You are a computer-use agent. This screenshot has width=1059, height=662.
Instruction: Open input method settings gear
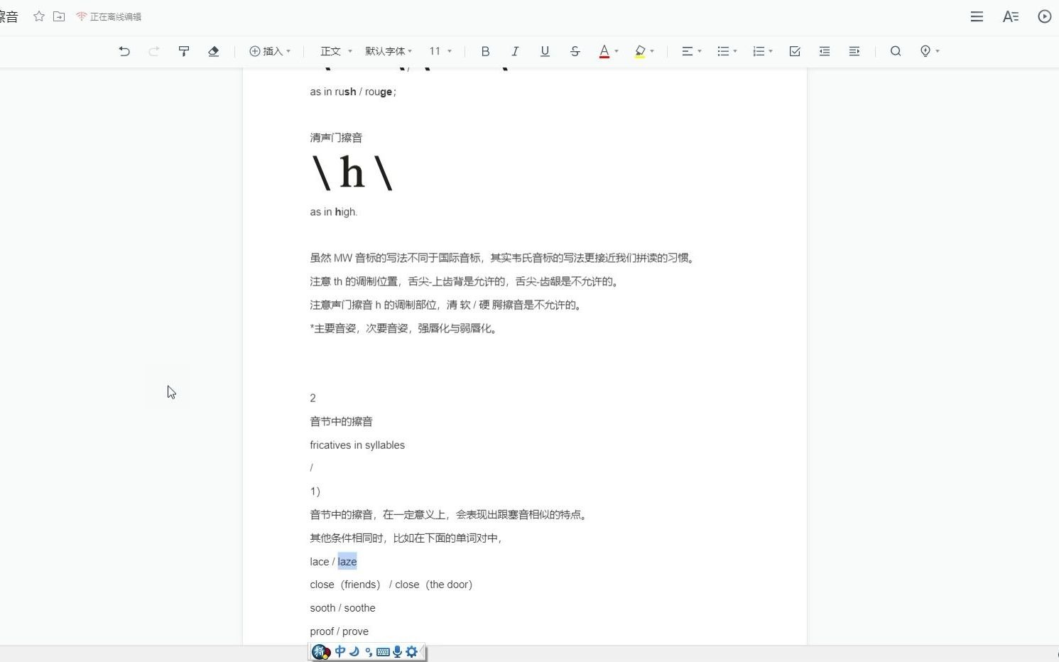pyautogui.click(x=411, y=651)
